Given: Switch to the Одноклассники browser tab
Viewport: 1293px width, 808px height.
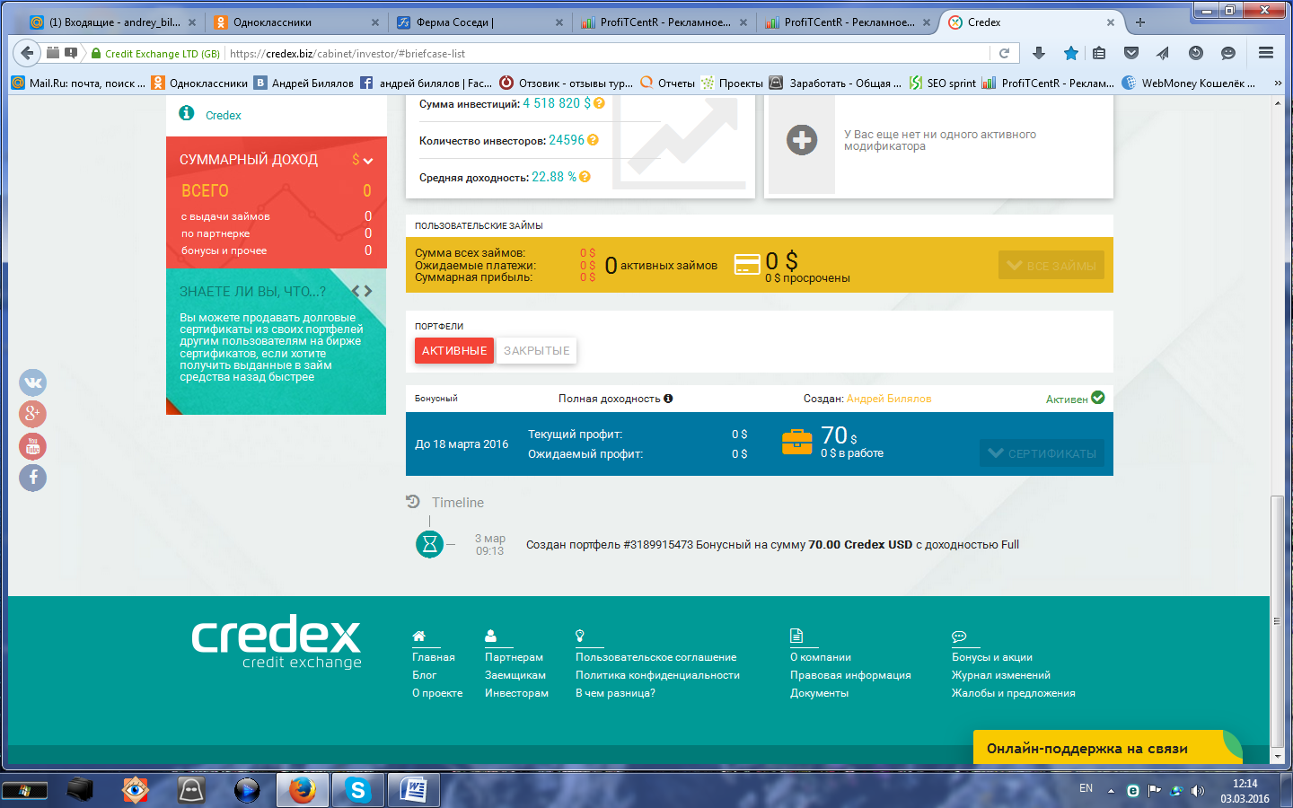Looking at the screenshot, I should tap(297, 22).
